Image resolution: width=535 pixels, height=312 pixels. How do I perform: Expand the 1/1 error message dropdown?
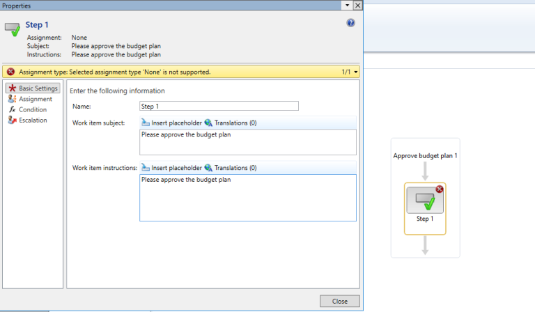(357, 72)
